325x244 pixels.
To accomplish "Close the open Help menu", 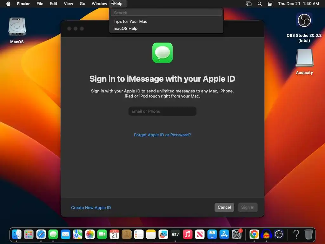I will [118, 4].
